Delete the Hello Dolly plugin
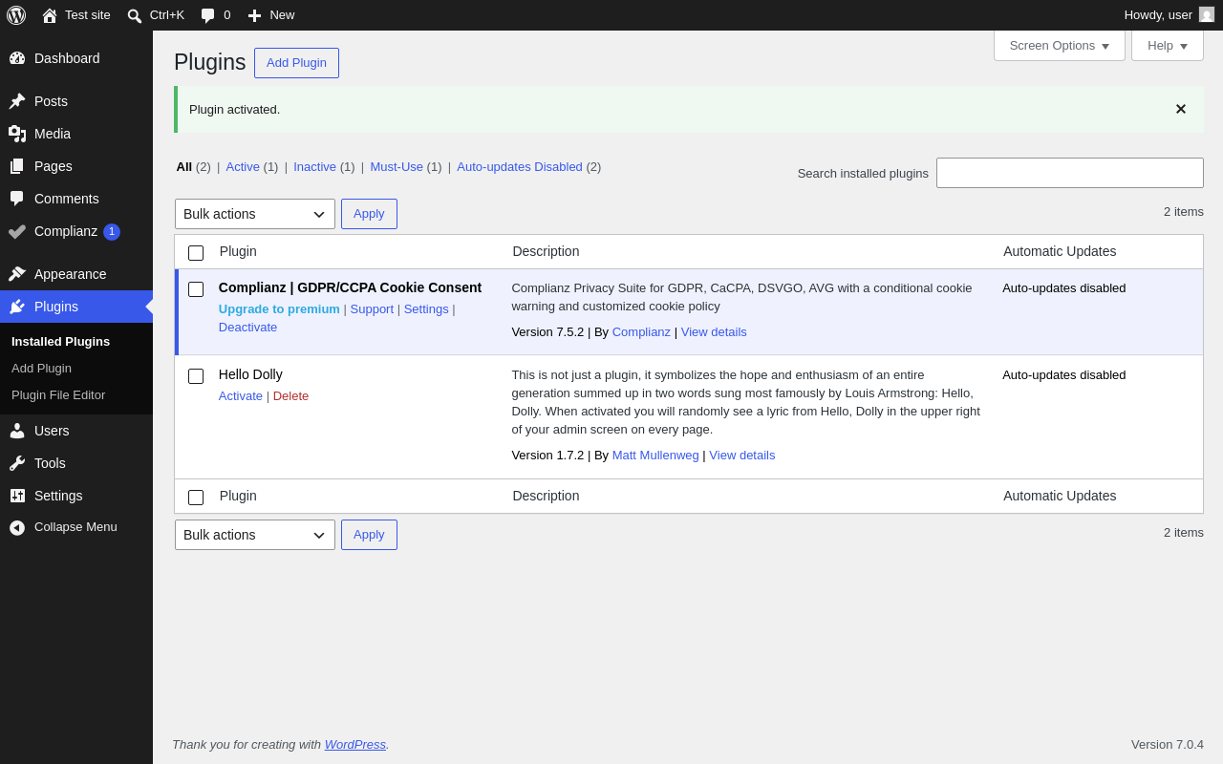 click(290, 395)
